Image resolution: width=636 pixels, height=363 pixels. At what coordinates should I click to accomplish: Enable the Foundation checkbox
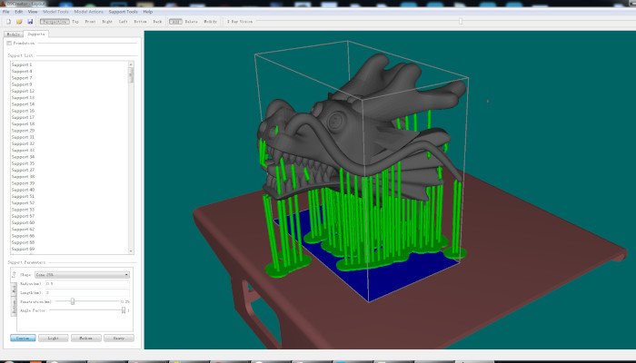pyautogui.click(x=9, y=43)
